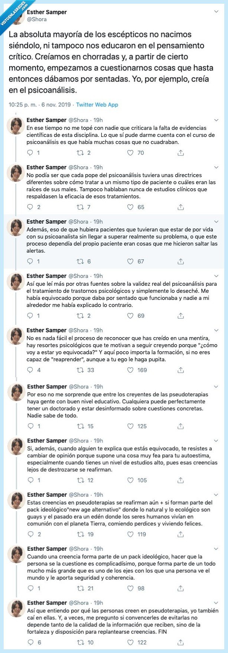Retweet the tweet mentioning 'new age alternativo'
The image size is (228, 653).
click(80, 534)
